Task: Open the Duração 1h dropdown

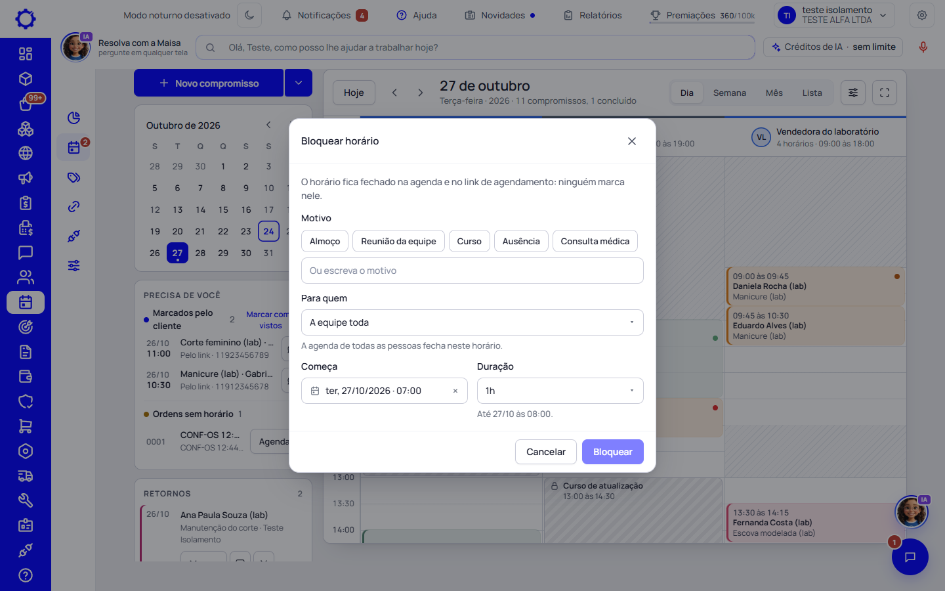Action: 560,391
